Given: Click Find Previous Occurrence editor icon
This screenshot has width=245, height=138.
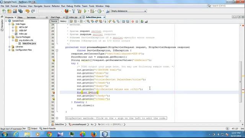Looking at the screenshot, I should pyautogui.click(x=92, y=21).
